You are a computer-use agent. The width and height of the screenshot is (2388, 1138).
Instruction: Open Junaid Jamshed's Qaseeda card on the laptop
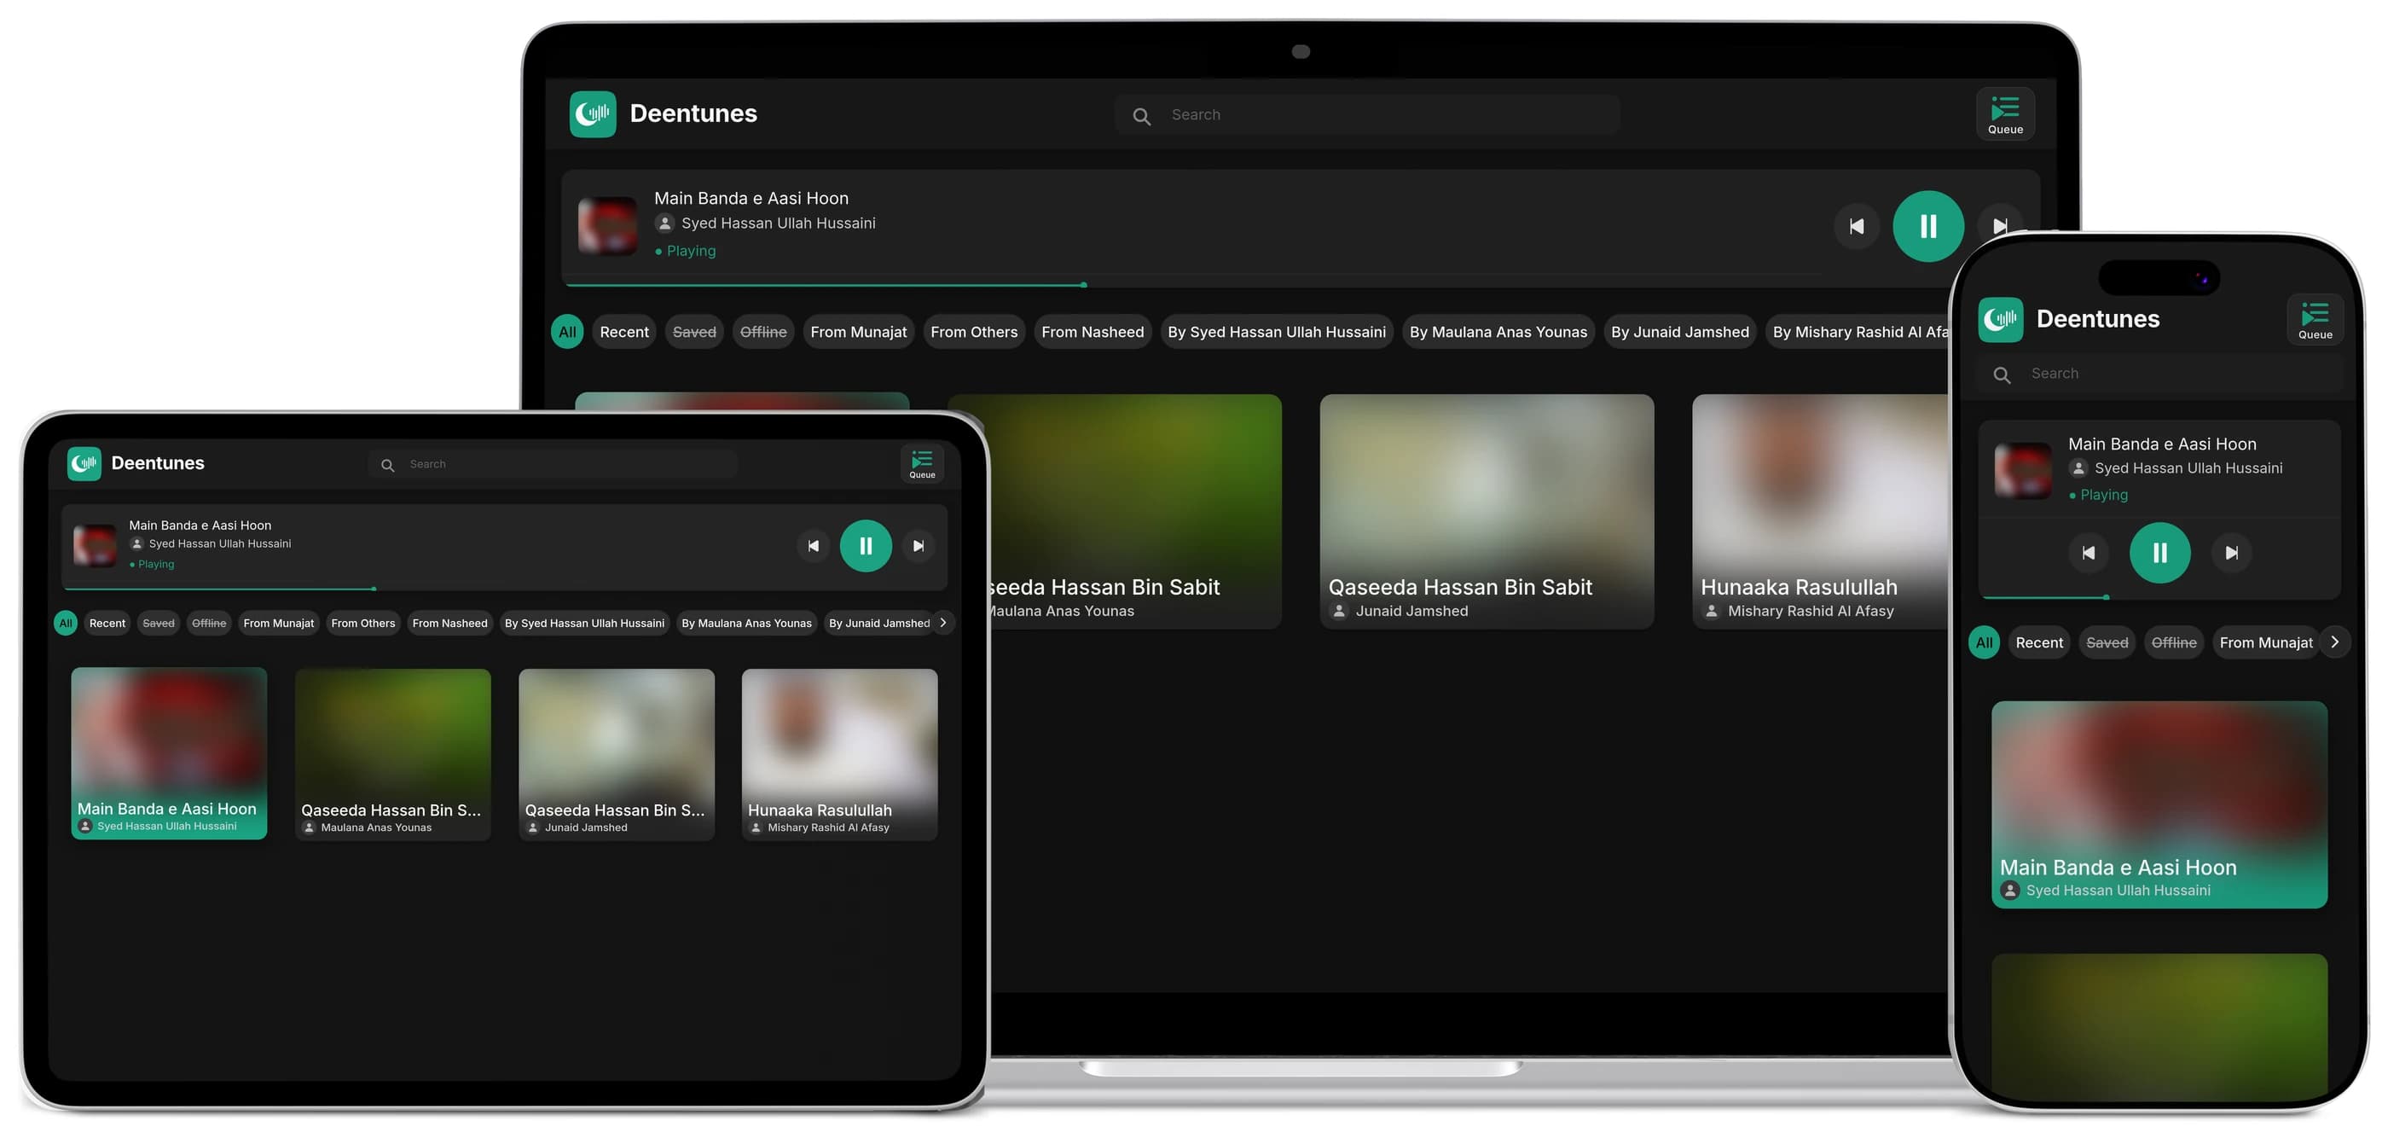coord(1486,511)
